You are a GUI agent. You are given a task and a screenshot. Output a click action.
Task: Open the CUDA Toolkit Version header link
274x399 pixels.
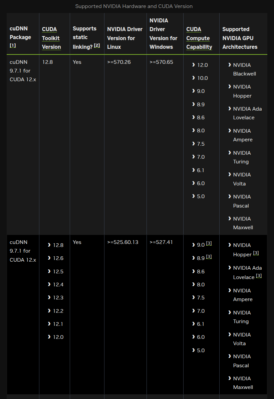51,38
